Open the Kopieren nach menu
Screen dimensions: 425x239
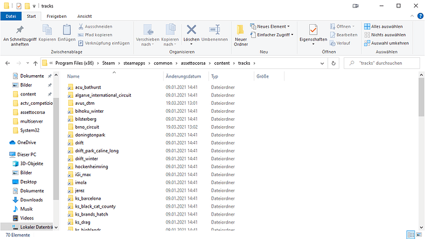(170, 35)
